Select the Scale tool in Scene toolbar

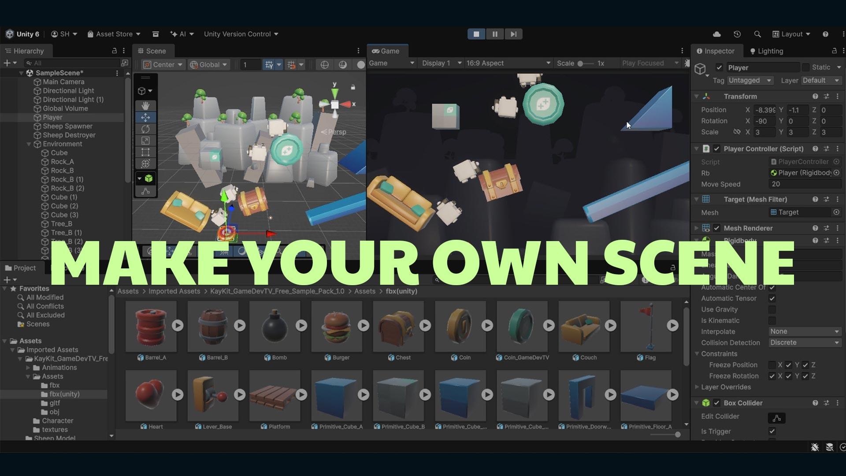tap(145, 141)
